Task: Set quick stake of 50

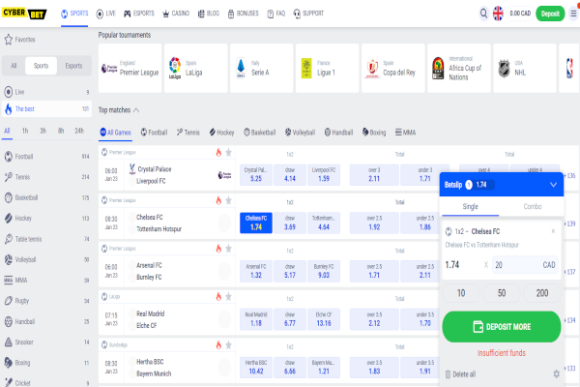Action: click(x=501, y=293)
